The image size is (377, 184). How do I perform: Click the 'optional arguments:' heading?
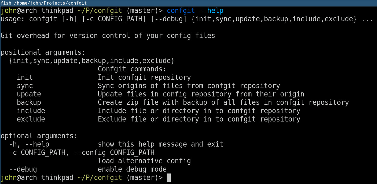pos(39,136)
